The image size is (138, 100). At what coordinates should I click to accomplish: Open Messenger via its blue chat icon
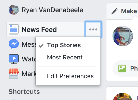click(14, 44)
